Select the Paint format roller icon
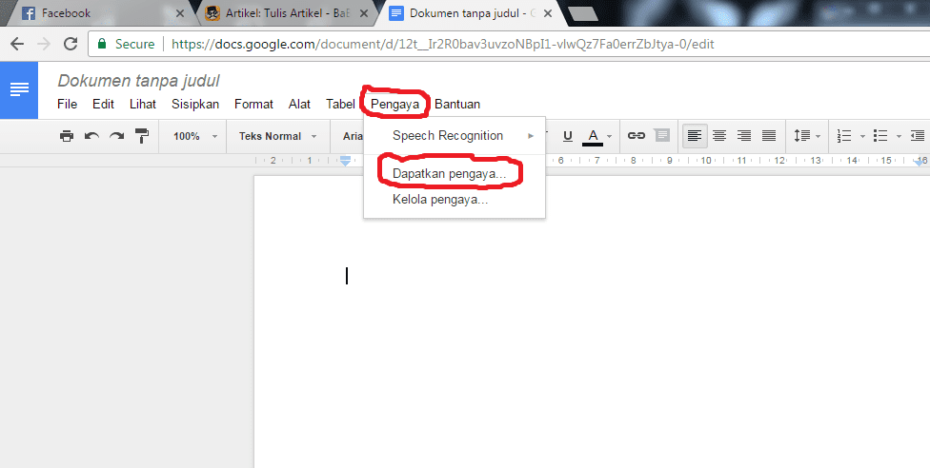The image size is (930, 468). tap(142, 136)
